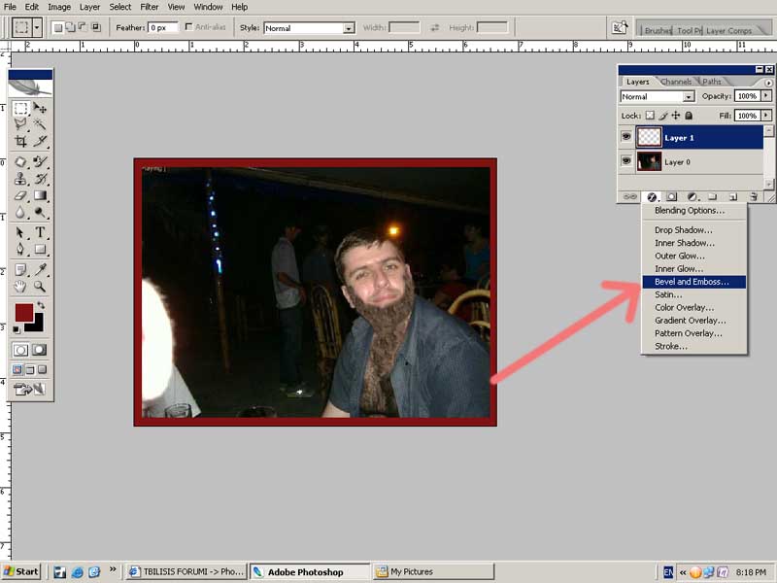Open File Browser toggle icon in options bar

[620, 27]
